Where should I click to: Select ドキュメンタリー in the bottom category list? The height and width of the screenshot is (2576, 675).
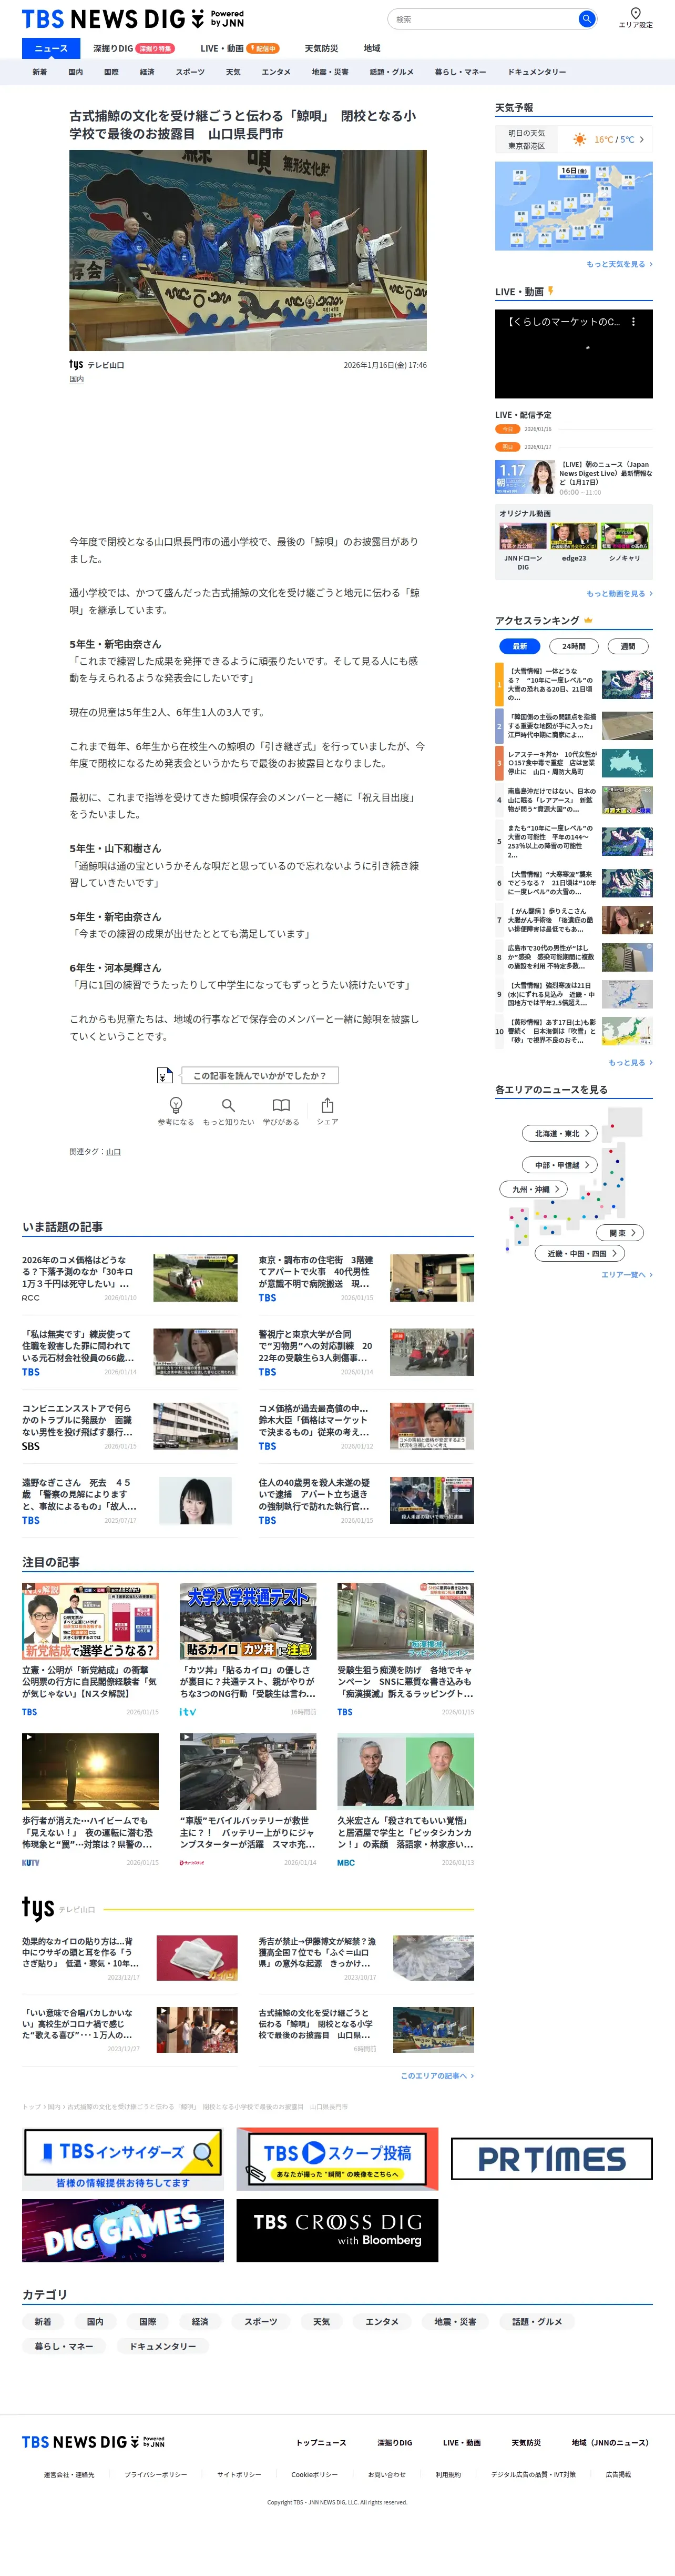point(163,2346)
